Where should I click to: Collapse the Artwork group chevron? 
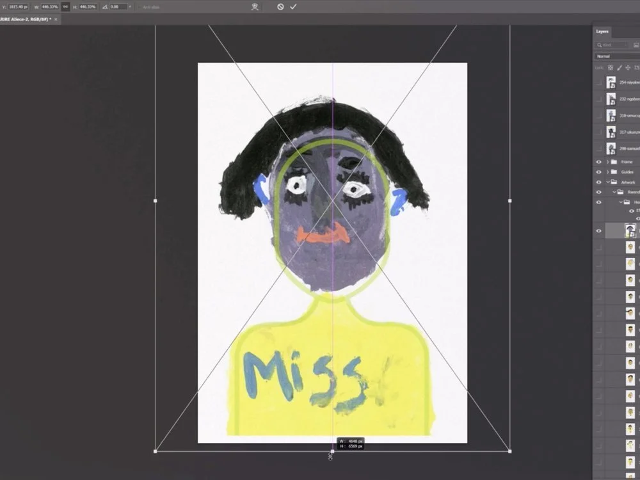tap(608, 182)
